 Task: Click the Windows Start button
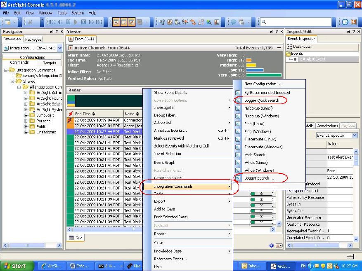(x=16, y=266)
